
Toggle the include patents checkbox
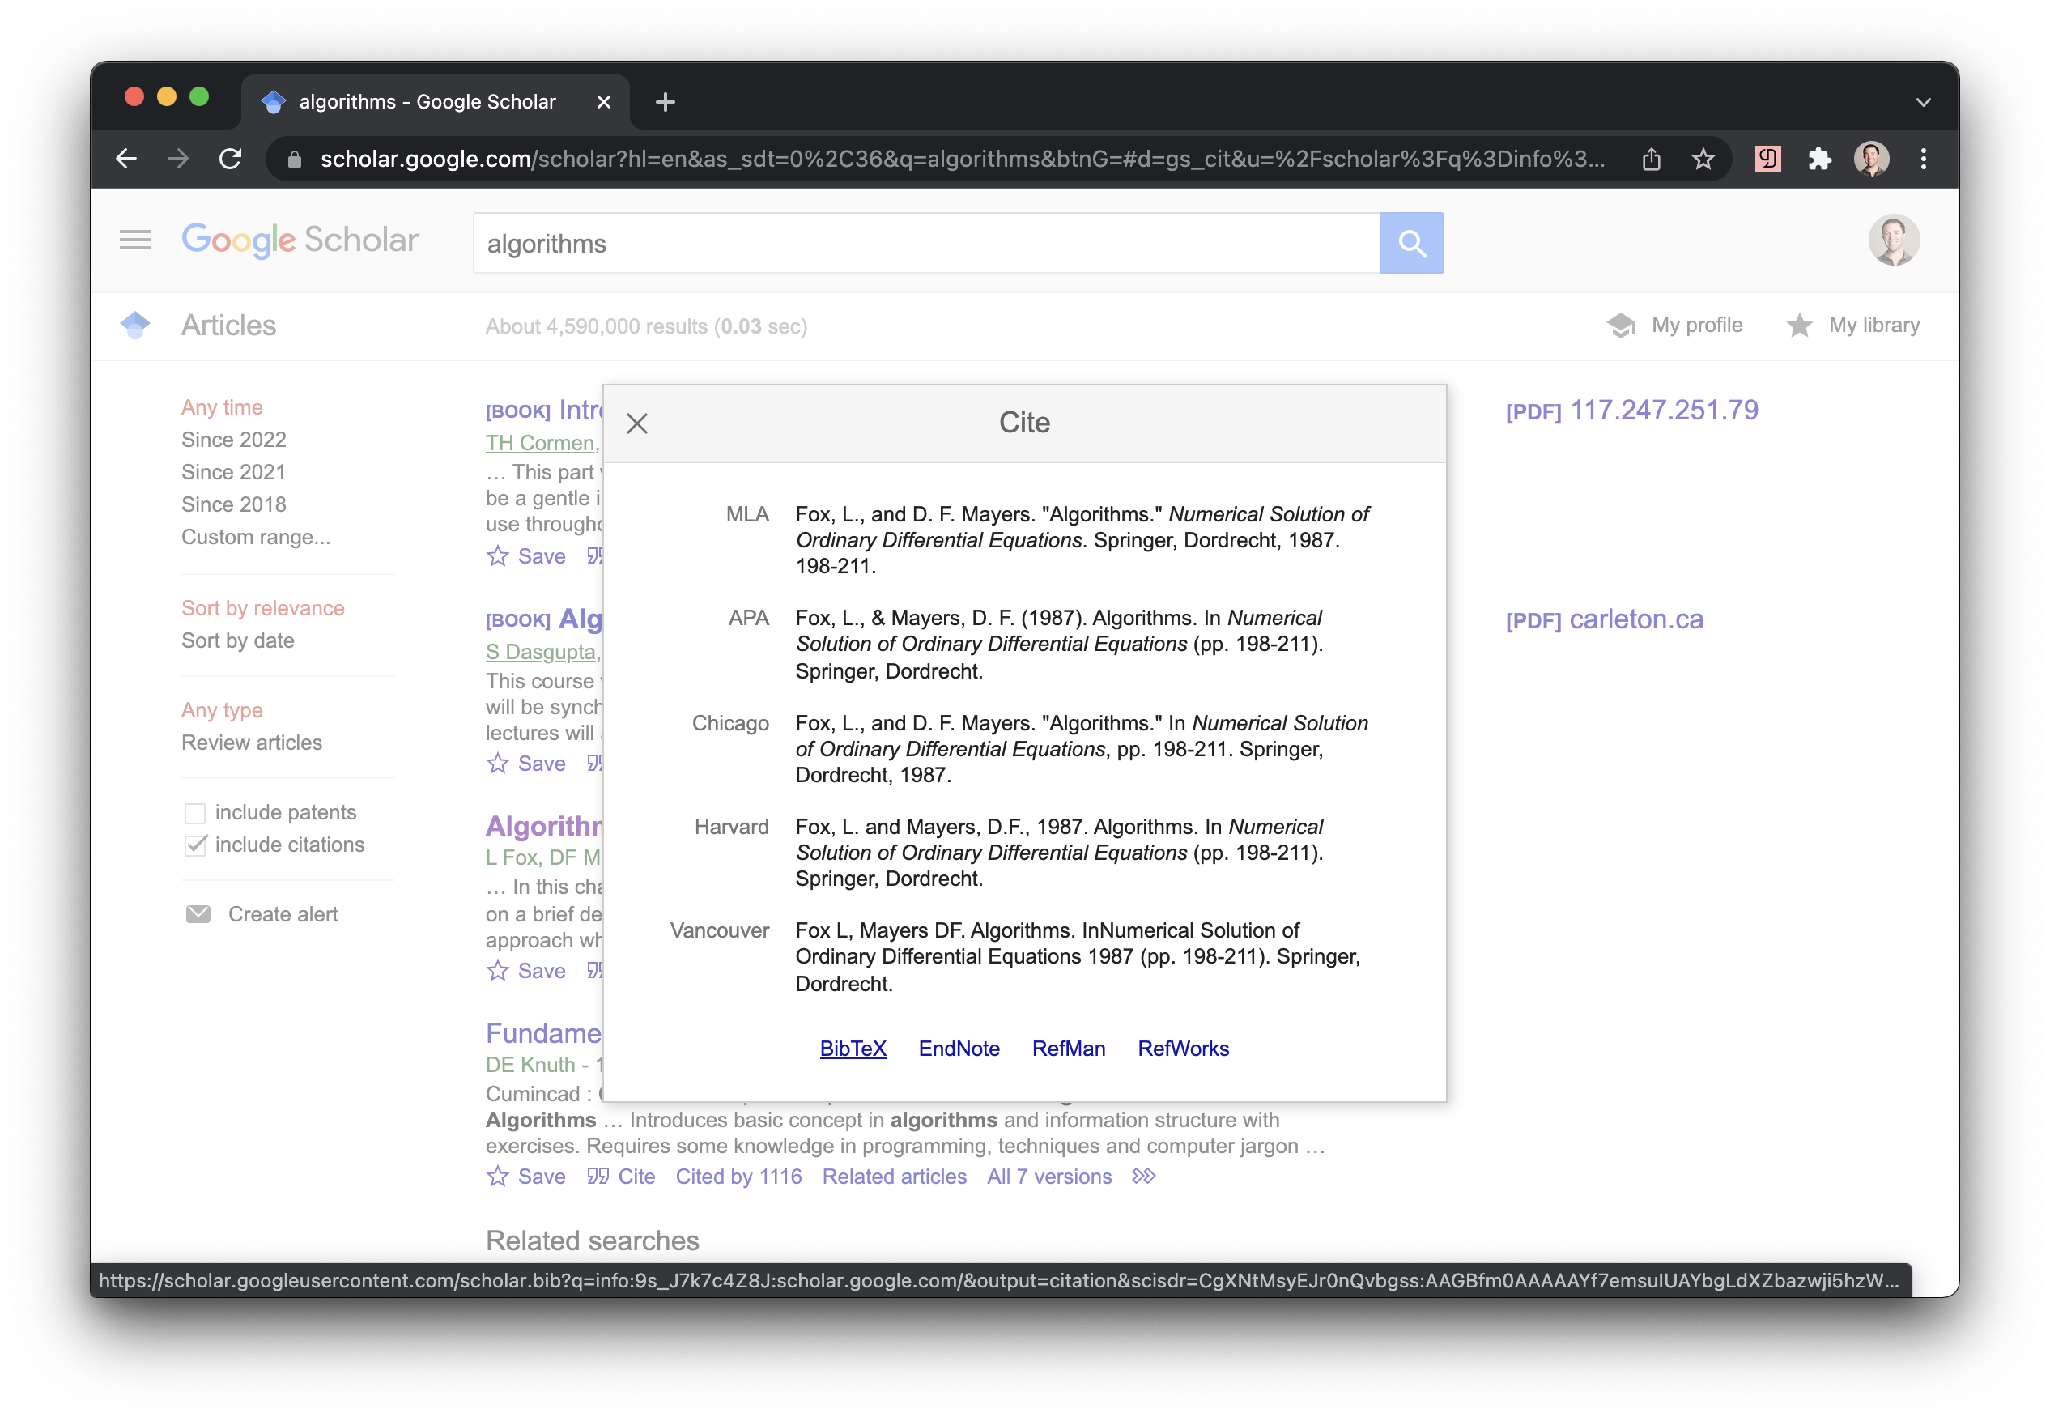[192, 811]
